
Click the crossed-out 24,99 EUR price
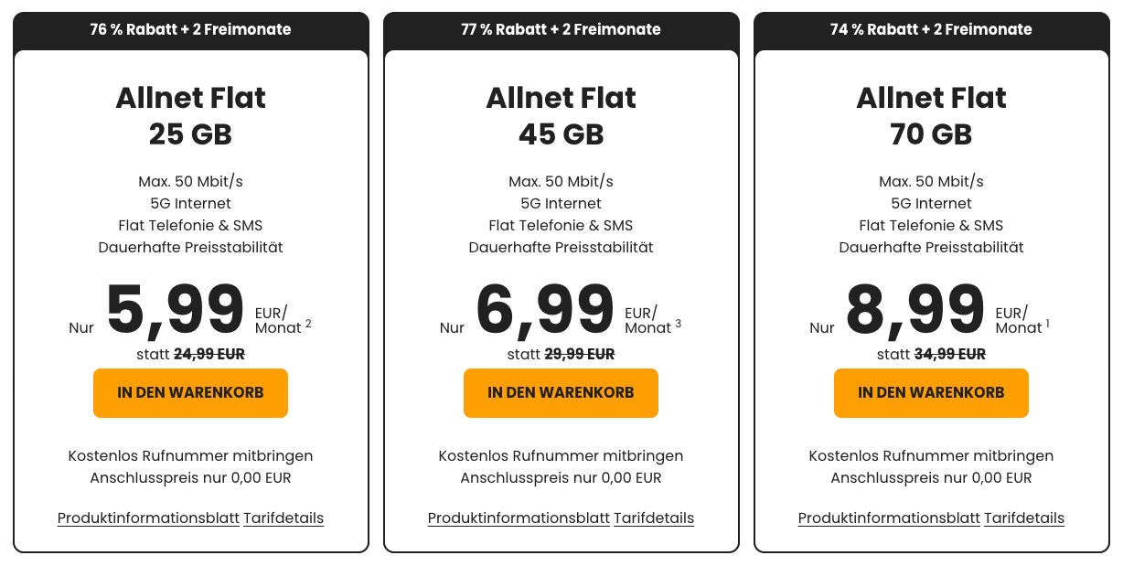coord(209,354)
